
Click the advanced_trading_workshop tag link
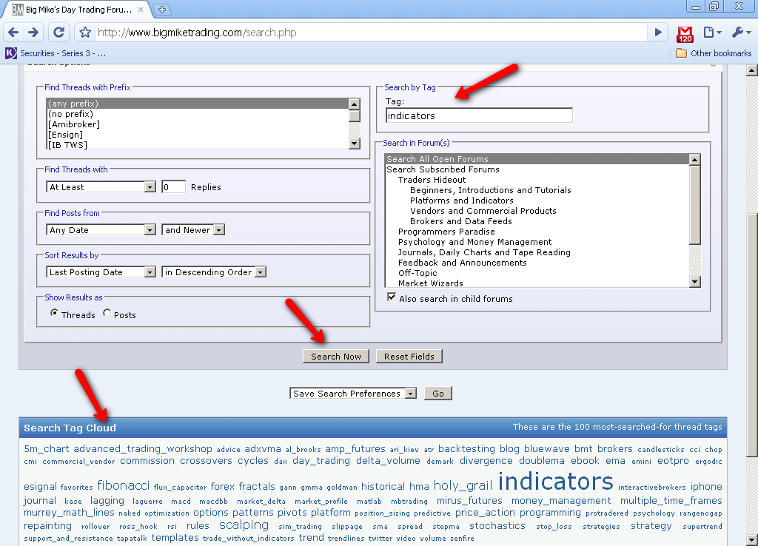(143, 449)
